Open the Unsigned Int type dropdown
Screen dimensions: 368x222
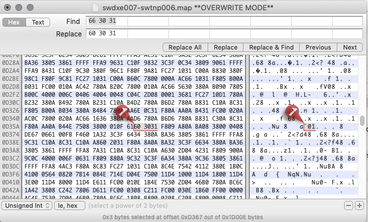pos(27,205)
